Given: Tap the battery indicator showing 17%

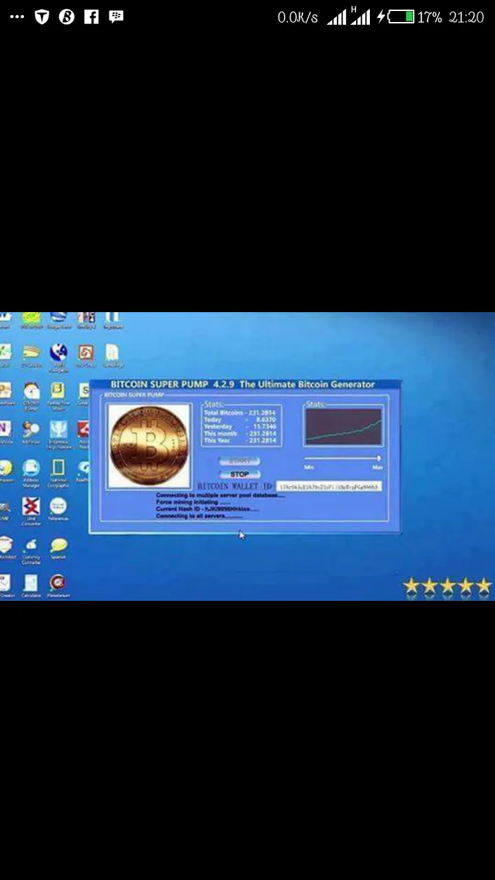Looking at the screenshot, I should pos(402,17).
